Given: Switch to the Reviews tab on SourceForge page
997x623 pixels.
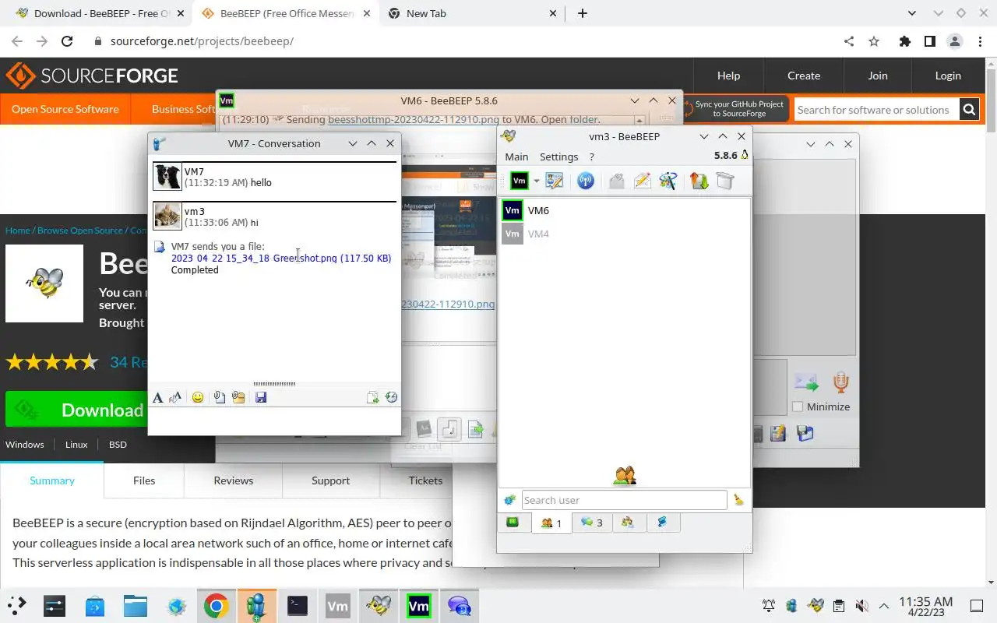Looking at the screenshot, I should 234,480.
